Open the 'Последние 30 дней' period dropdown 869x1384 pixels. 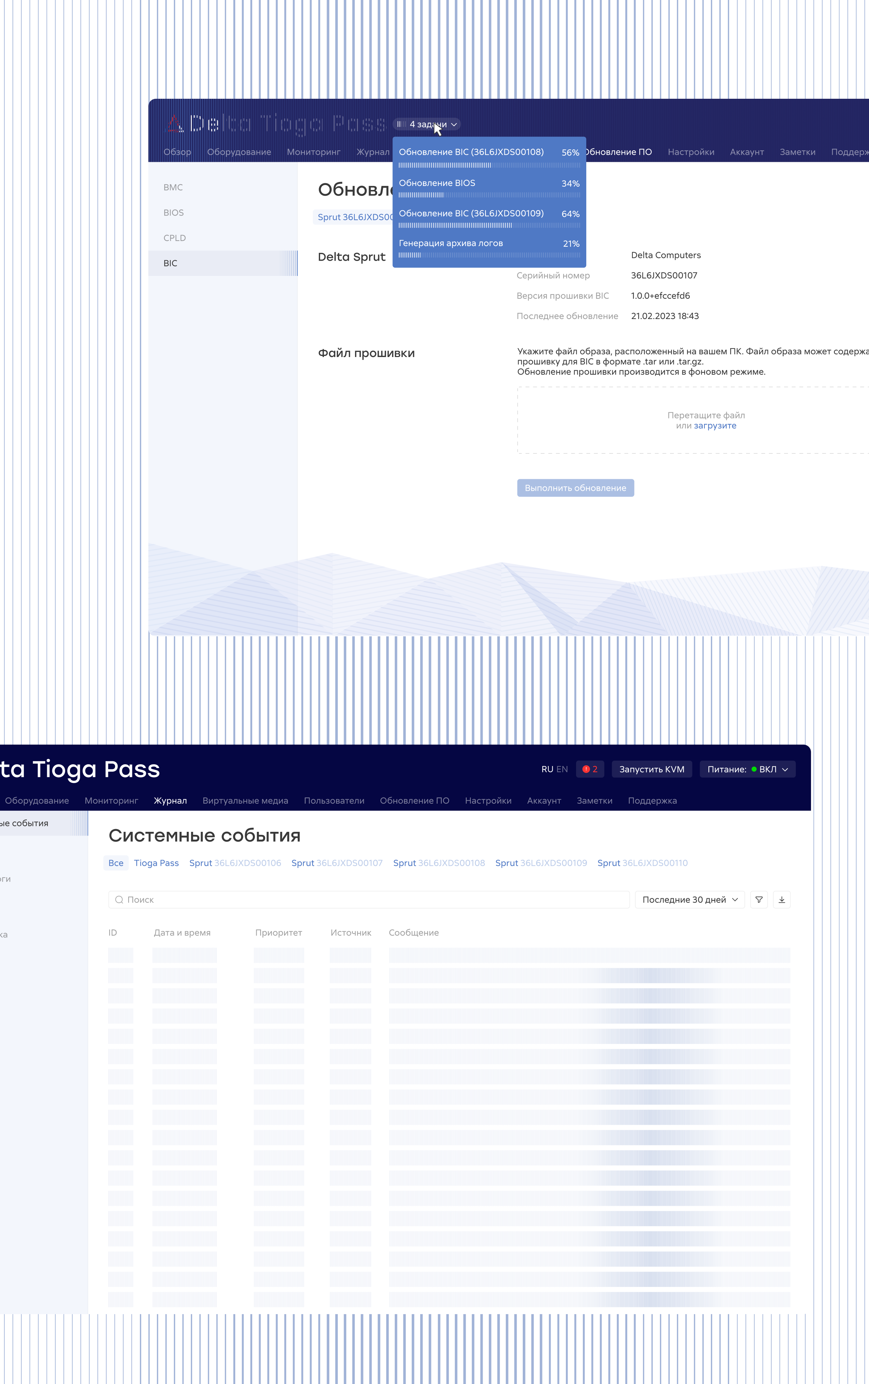tap(689, 900)
